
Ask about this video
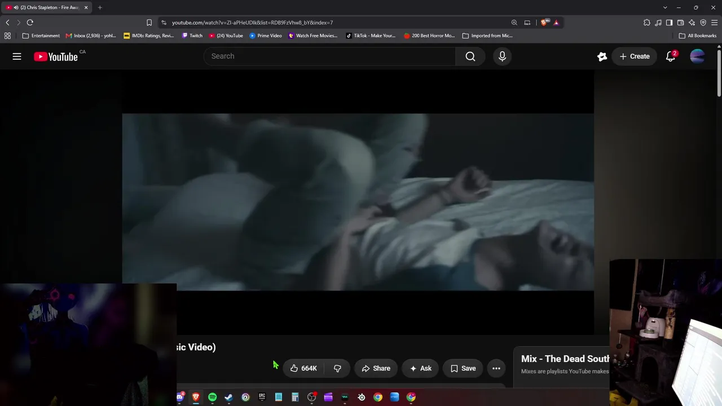point(420,368)
